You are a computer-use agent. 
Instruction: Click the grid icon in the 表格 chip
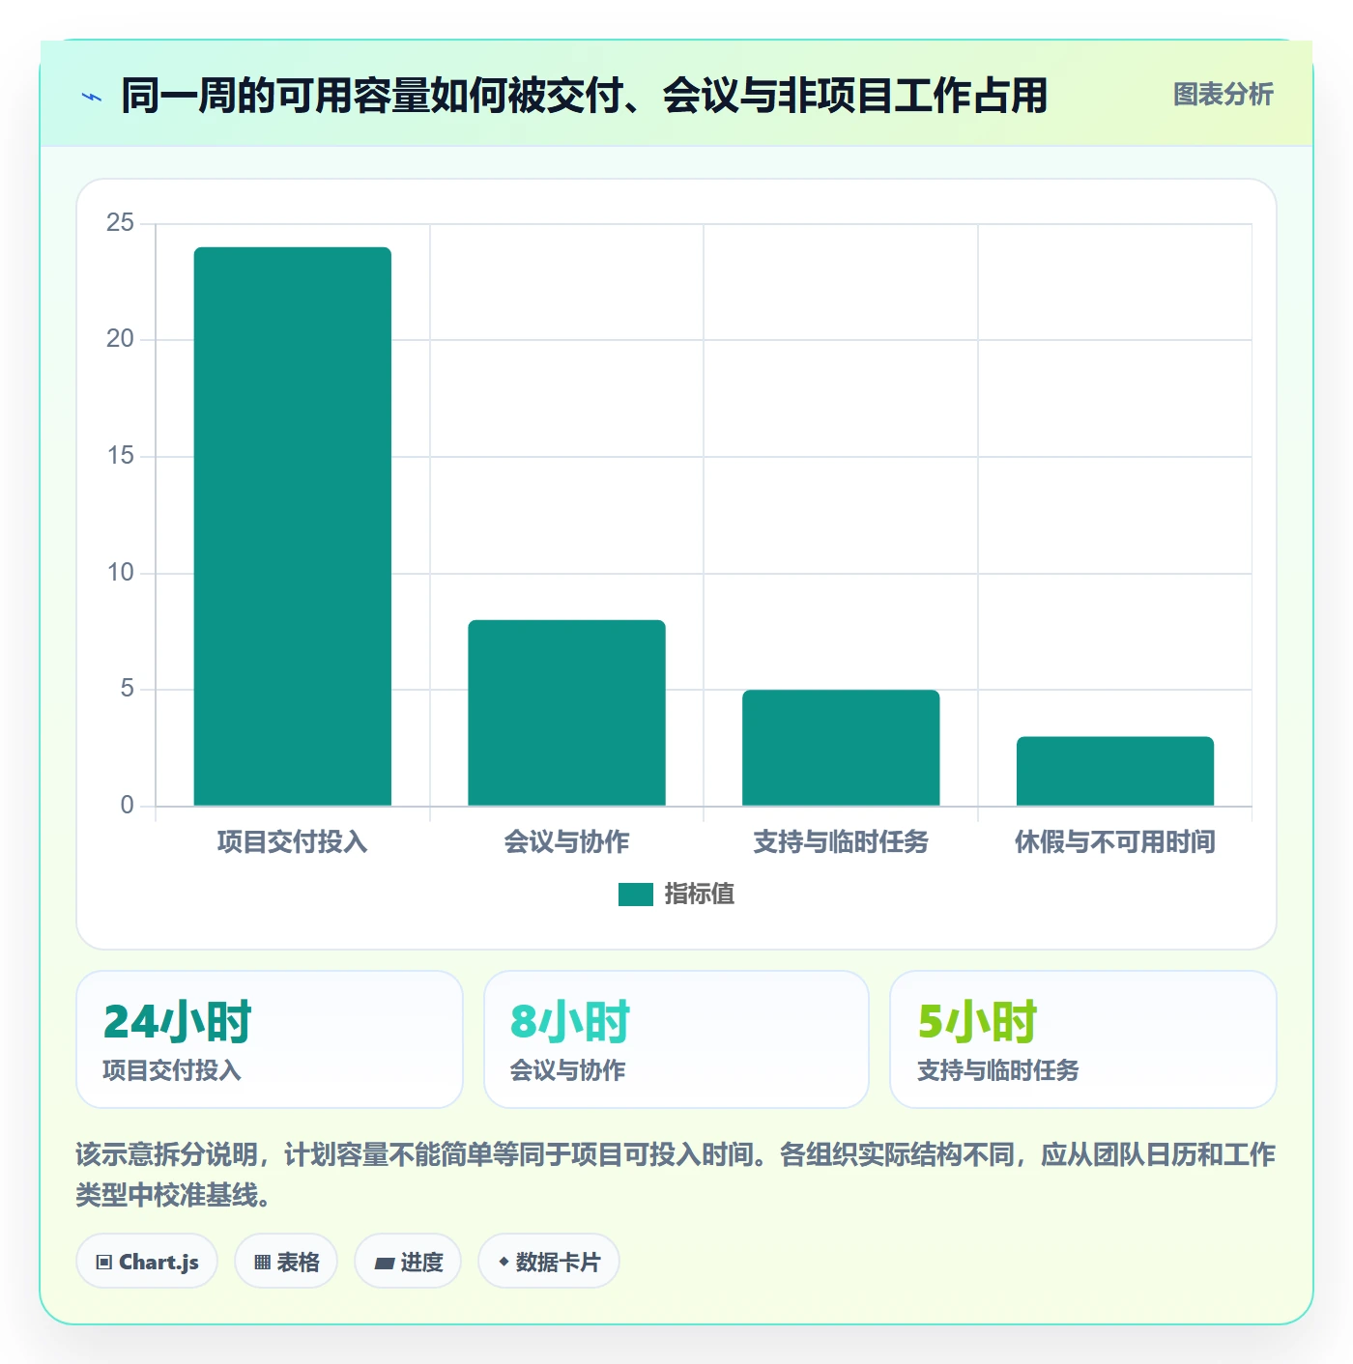[262, 1263]
